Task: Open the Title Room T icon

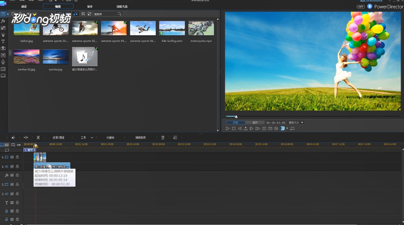Action: (x=3, y=41)
